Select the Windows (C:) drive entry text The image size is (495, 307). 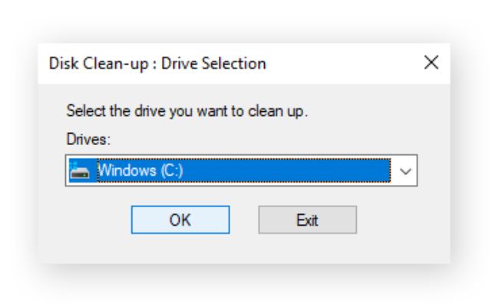[x=140, y=170]
